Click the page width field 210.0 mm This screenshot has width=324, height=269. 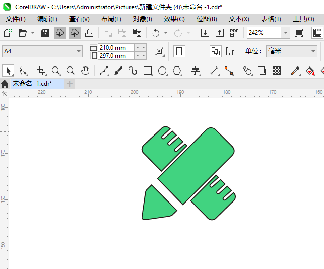click(x=116, y=48)
